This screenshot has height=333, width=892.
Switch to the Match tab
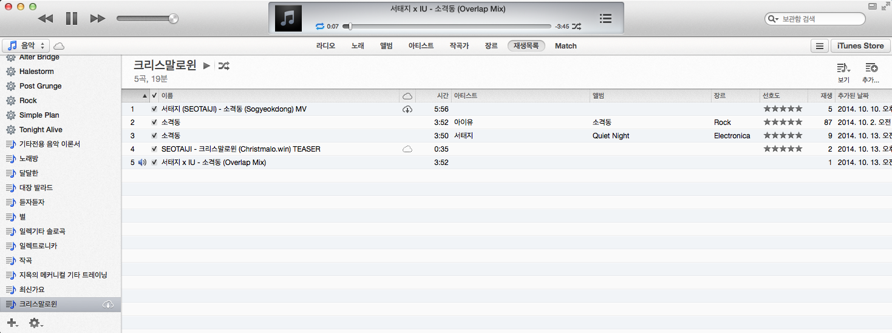[x=566, y=45]
